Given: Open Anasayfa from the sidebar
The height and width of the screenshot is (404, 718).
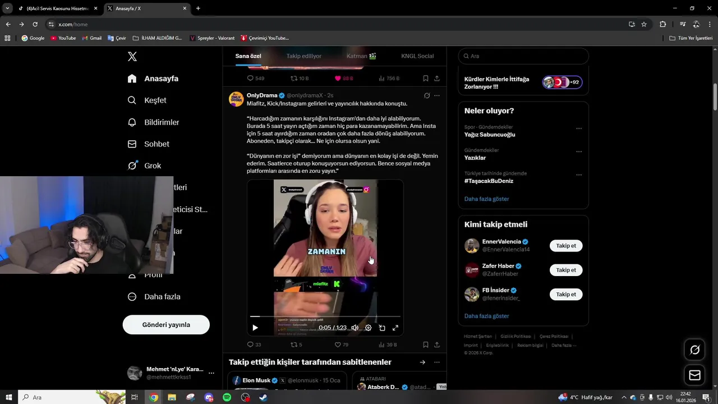Looking at the screenshot, I should pyautogui.click(x=153, y=79).
